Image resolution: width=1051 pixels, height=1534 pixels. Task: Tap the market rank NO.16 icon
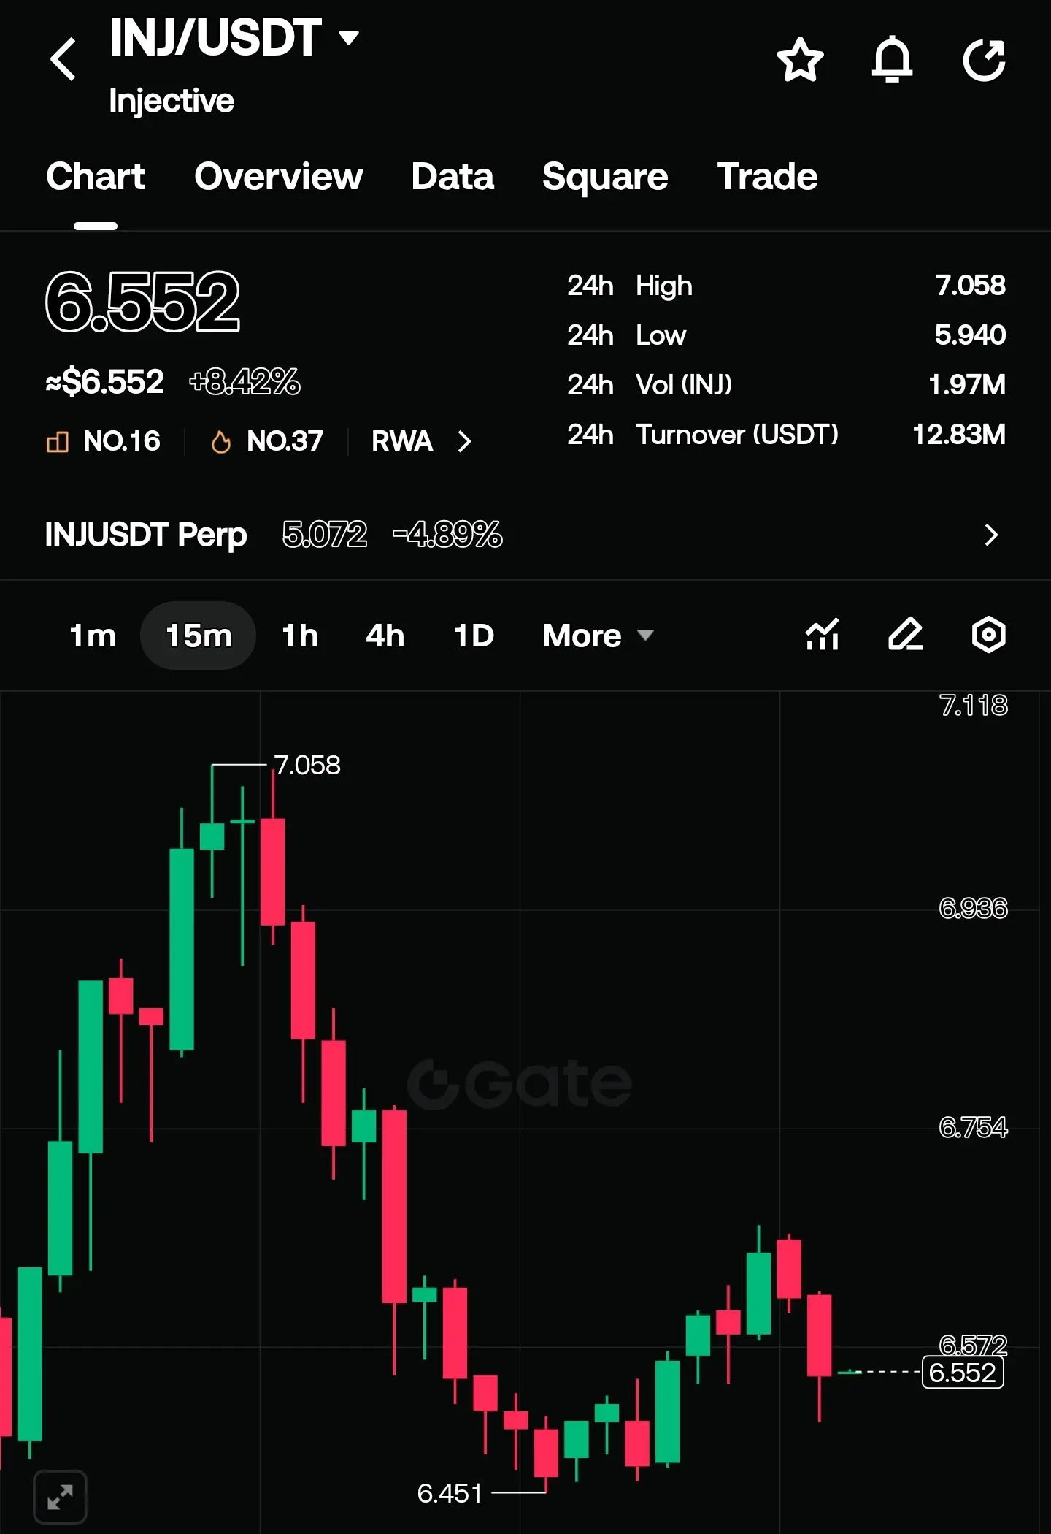pos(58,441)
